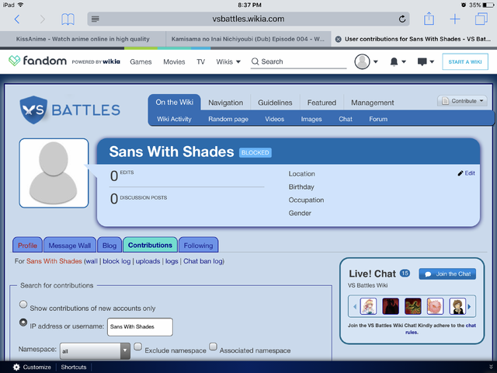Switch to the Following tab
497x373 pixels.
[x=199, y=246]
